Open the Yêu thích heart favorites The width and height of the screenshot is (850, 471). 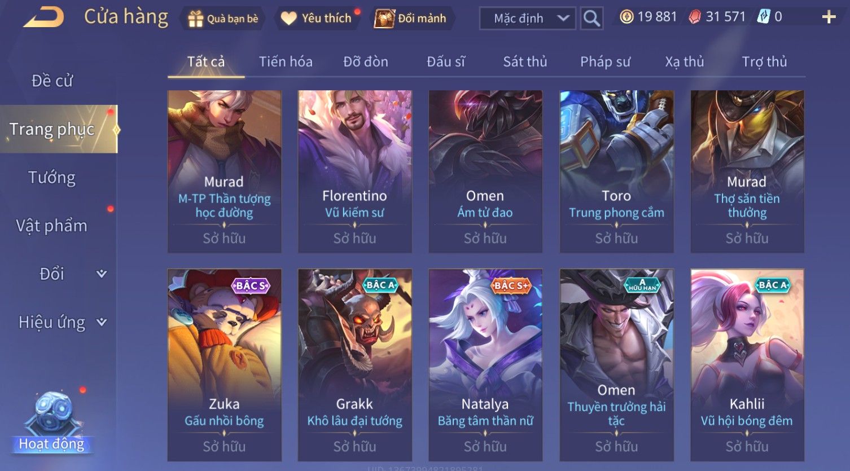click(288, 19)
